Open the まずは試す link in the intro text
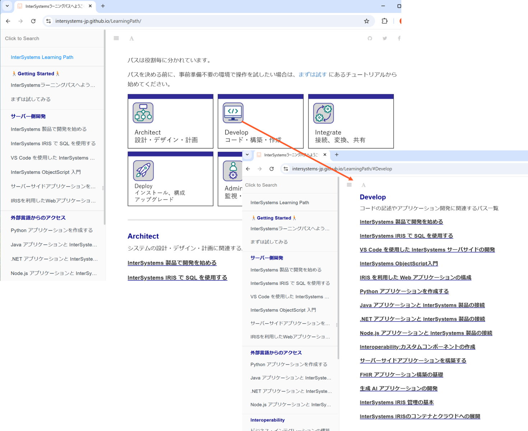528x431 pixels. (312, 74)
